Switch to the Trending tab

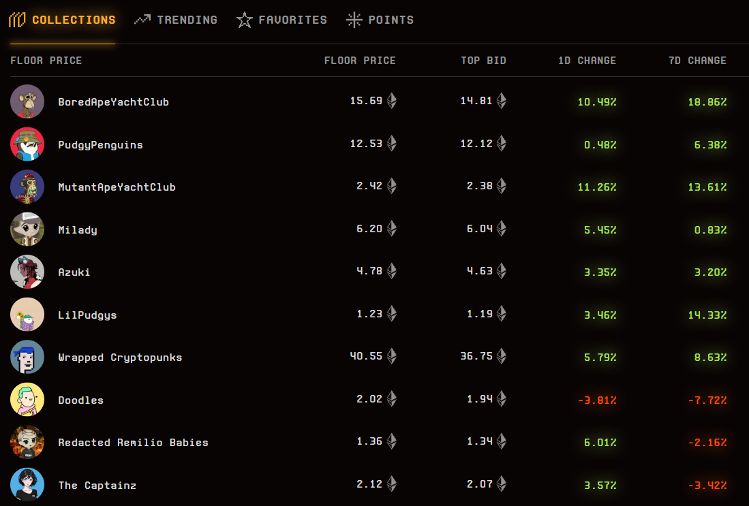(175, 20)
